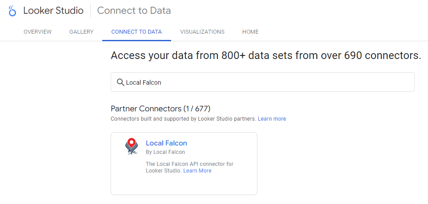Image resolution: width=428 pixels, height=204 pixels.
Task: Click Learn More inside the Local Falcon card
Action: 197,171
